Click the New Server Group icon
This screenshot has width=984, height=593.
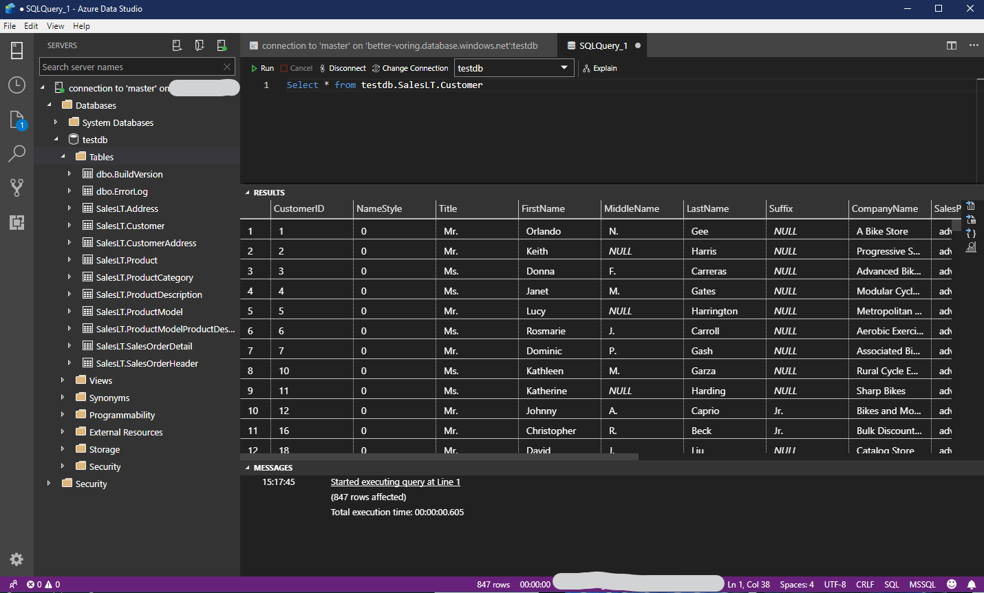click(x=200, y=45)
